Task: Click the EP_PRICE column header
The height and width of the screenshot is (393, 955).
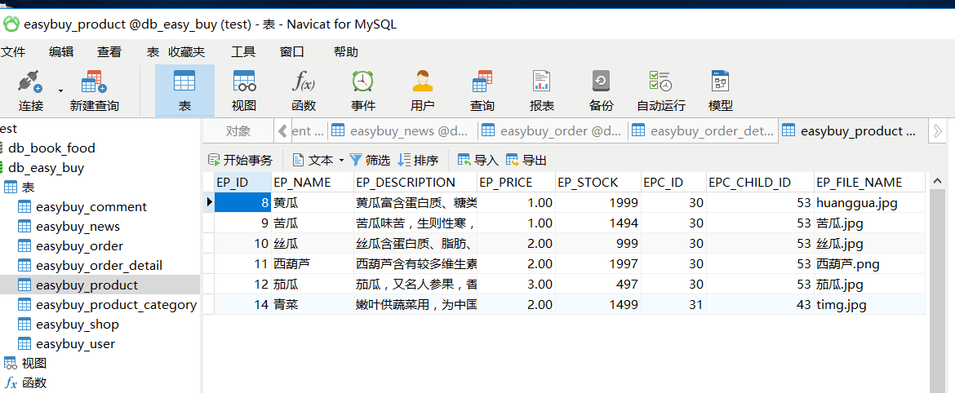Action: pyautogui.click(x=517, y=182)
